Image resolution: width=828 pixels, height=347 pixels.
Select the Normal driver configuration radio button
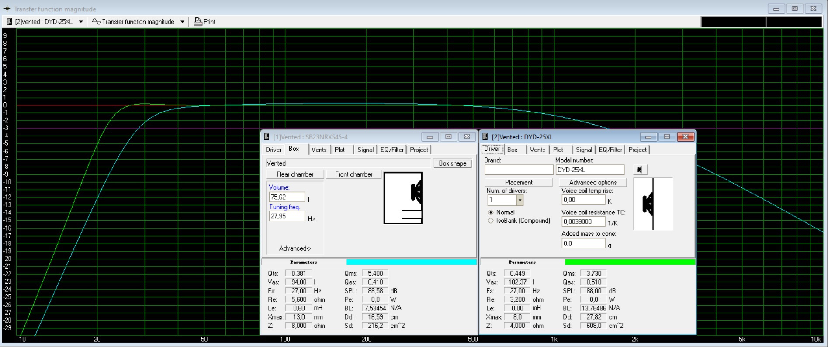click(x=491, y=212)
